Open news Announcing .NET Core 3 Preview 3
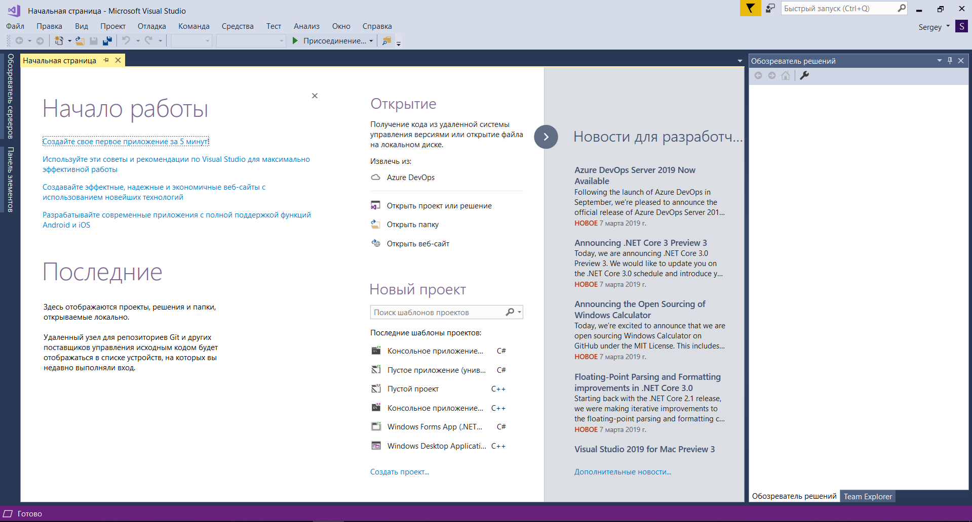972x522 pixels. pos(641,243)
